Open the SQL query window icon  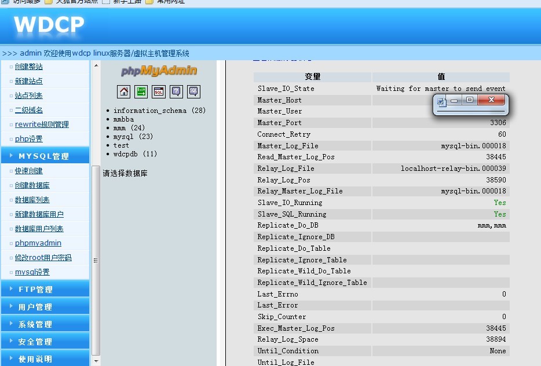pos(159,91)
